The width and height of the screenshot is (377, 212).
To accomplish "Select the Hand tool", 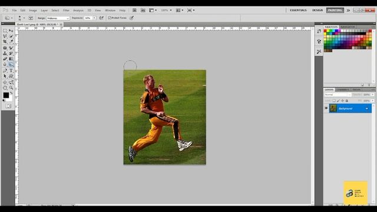I will pyautogui.click(x=5, y=88).
